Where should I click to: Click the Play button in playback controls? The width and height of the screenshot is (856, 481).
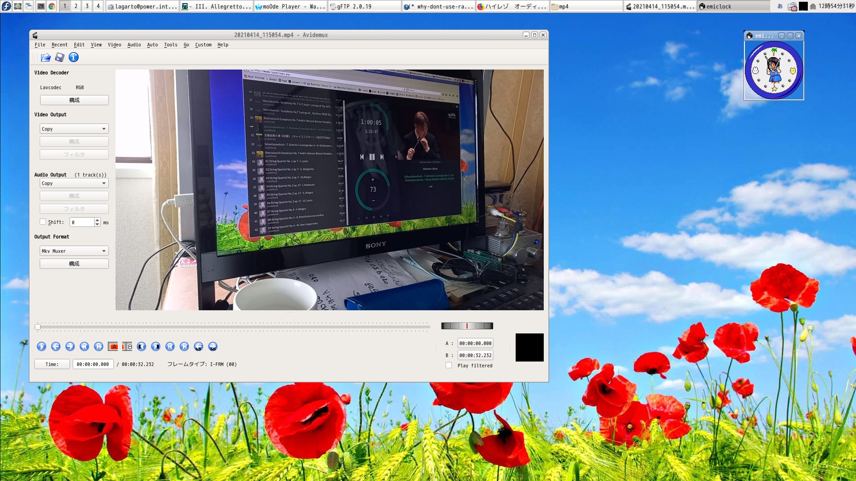pos(41,346)
